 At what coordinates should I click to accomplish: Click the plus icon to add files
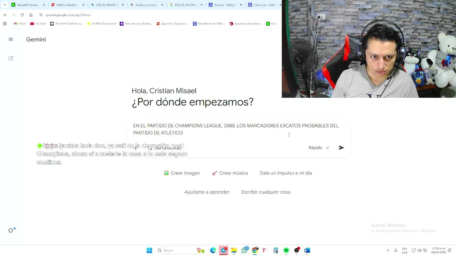[x=136, y=148]
